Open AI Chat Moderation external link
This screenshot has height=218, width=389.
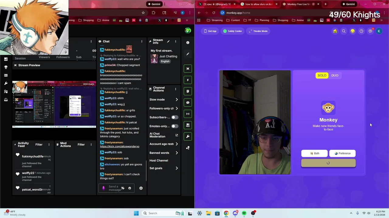click(177, 135)
